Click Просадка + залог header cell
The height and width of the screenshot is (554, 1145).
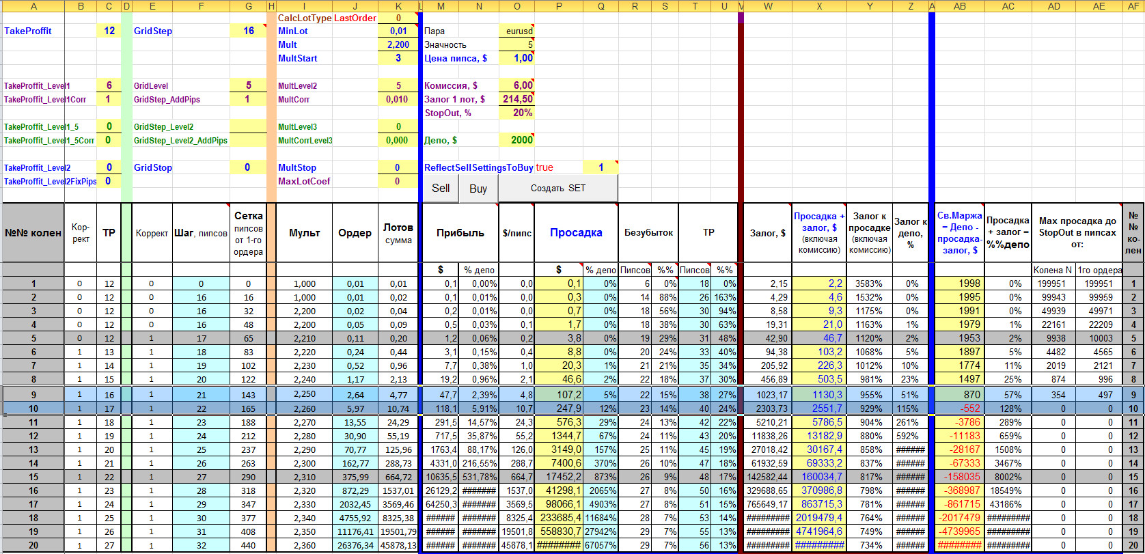(x=819, y=232)
